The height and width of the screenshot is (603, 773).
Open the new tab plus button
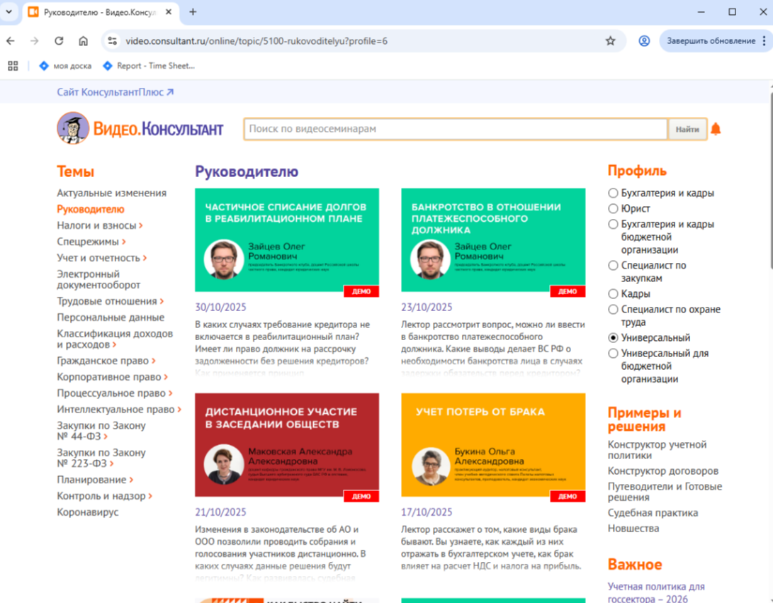click(193, 12)
